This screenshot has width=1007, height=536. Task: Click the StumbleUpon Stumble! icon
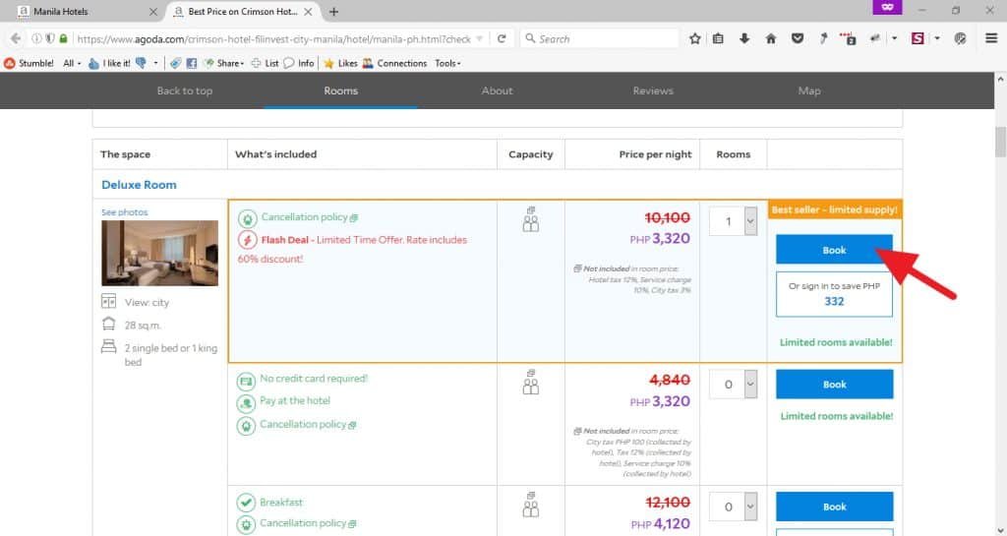(x=29, y=63)
